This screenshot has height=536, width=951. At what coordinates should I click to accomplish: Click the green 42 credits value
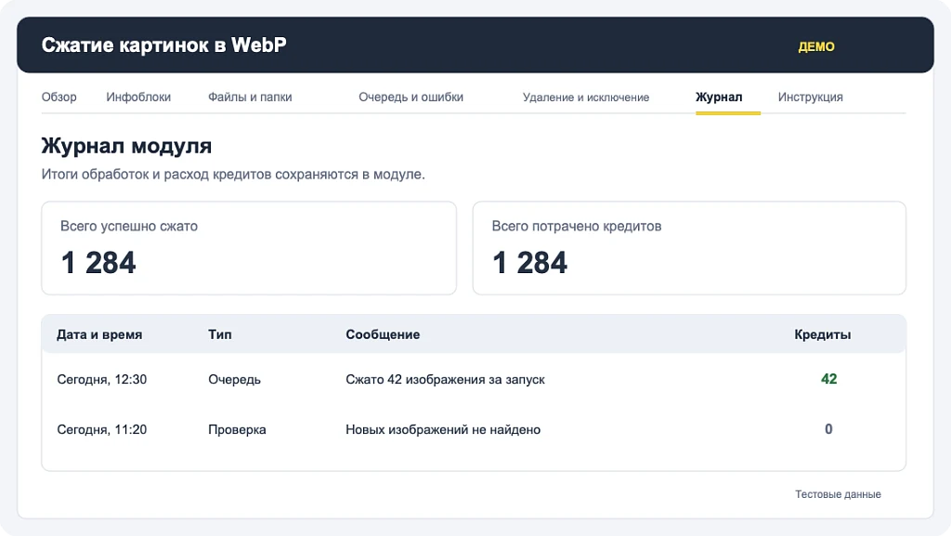point(828,379)
